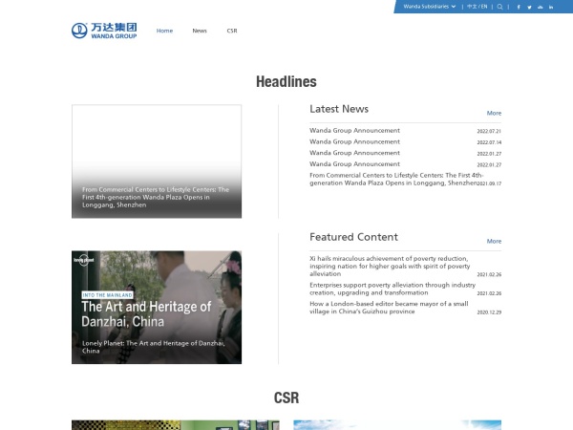The image size is (573, 430).
Task: Click the date 2021.02.26 beside Xi article
Action: 489,274
